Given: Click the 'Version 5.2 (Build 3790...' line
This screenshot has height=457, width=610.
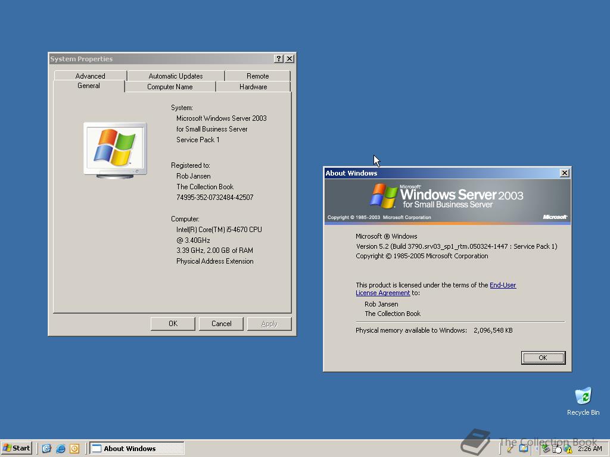Looking at the screenshot, I should 457,246.
